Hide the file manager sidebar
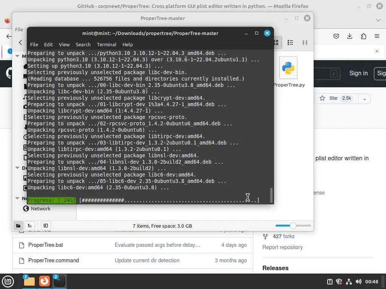386x289 pixels. [46, 226]
